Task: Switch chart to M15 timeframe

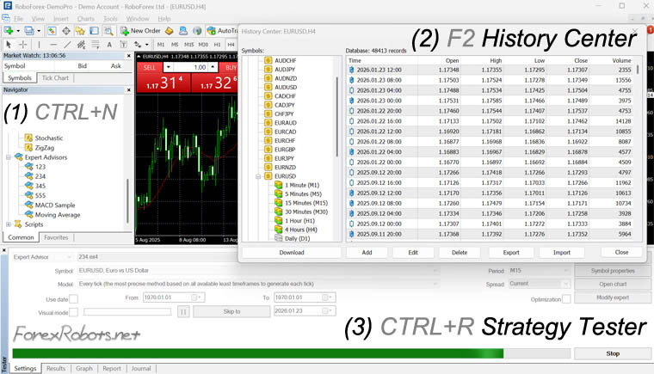Action: [189, 44]
